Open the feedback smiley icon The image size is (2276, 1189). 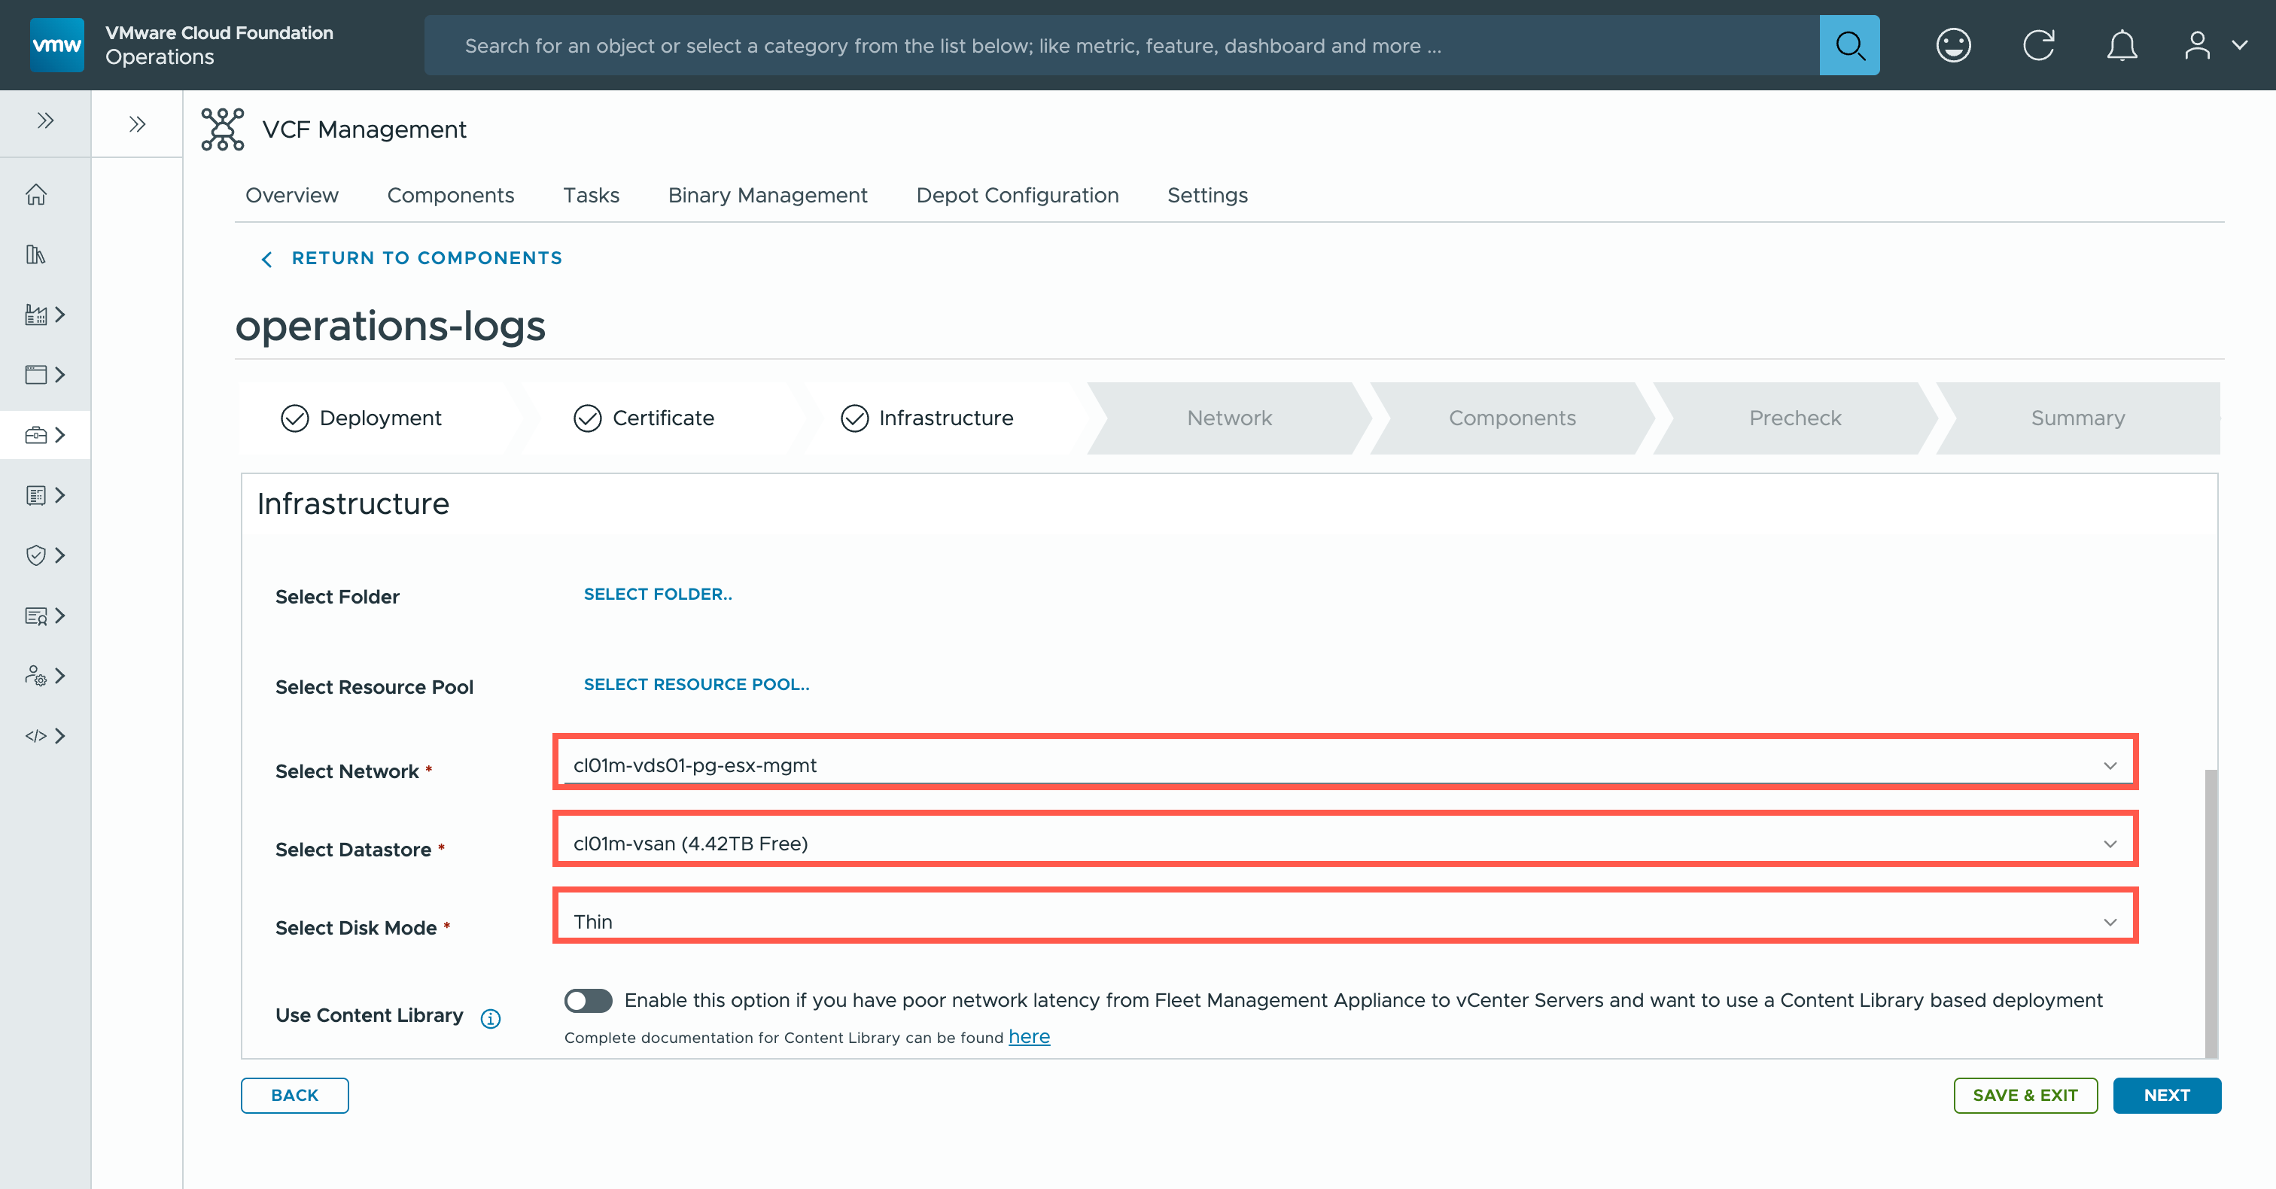[1952, 45]
